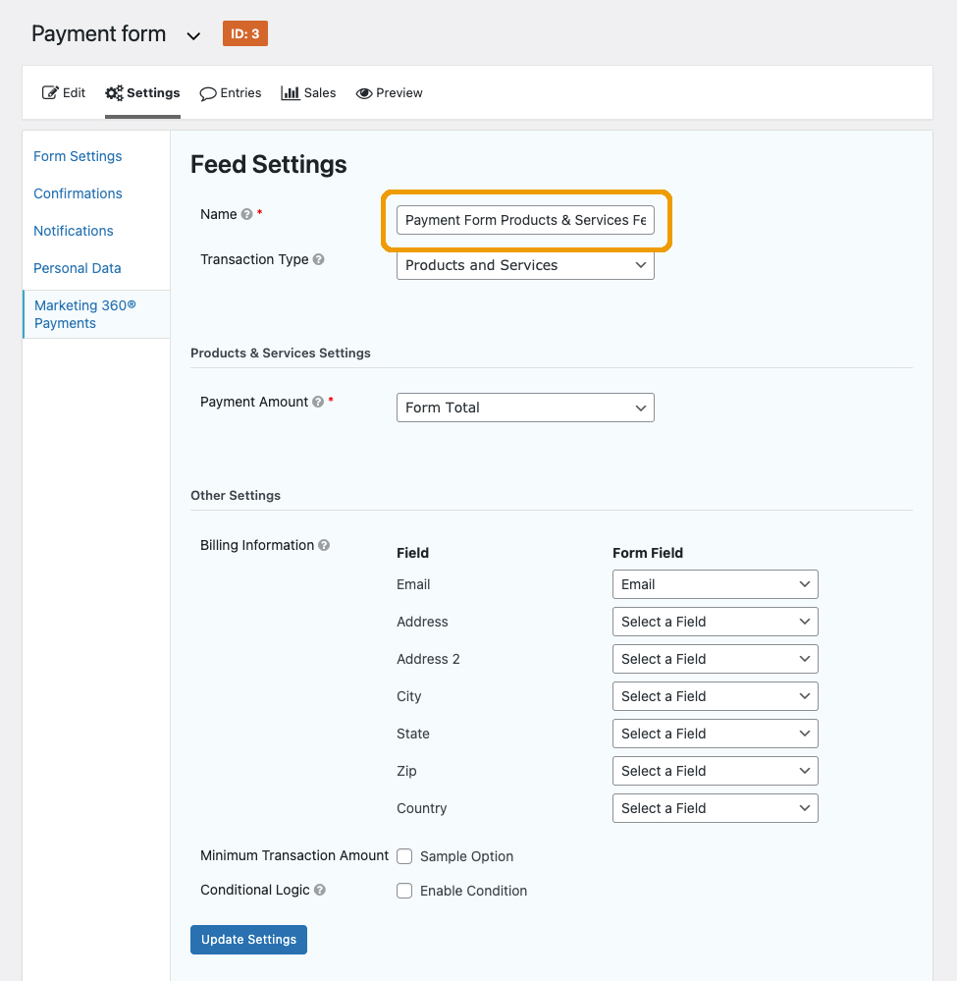This screenshot has width=957, height=981.
Task: Open the Email form field dropdown
Action: [715, 584]
